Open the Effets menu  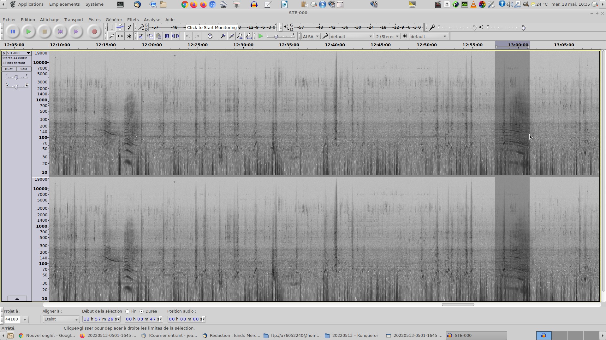click(133, 20)
